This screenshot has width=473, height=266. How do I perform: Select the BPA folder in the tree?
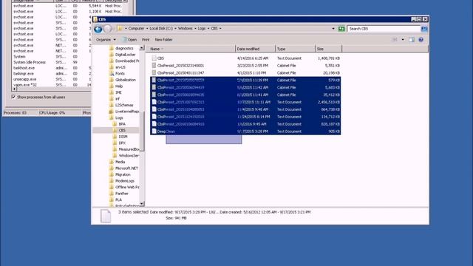(x=122, y=124)
